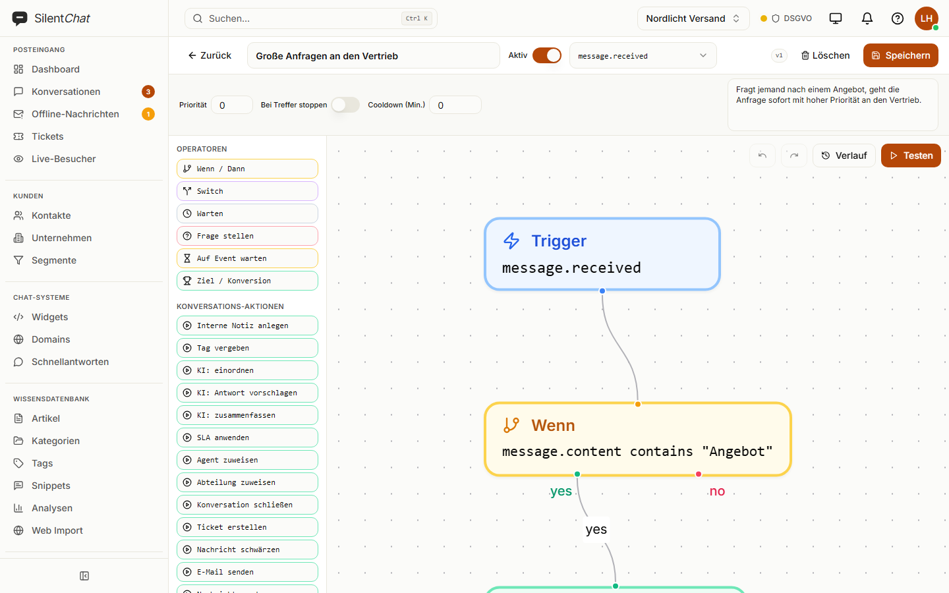Undo the last canvas change

click(x=762, y=155)
